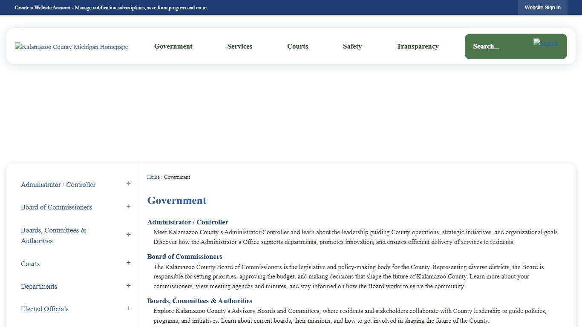Open the Services navigation menu
Image resolution: width=582 pixels, height=327 pixels.
click(239, 46)
